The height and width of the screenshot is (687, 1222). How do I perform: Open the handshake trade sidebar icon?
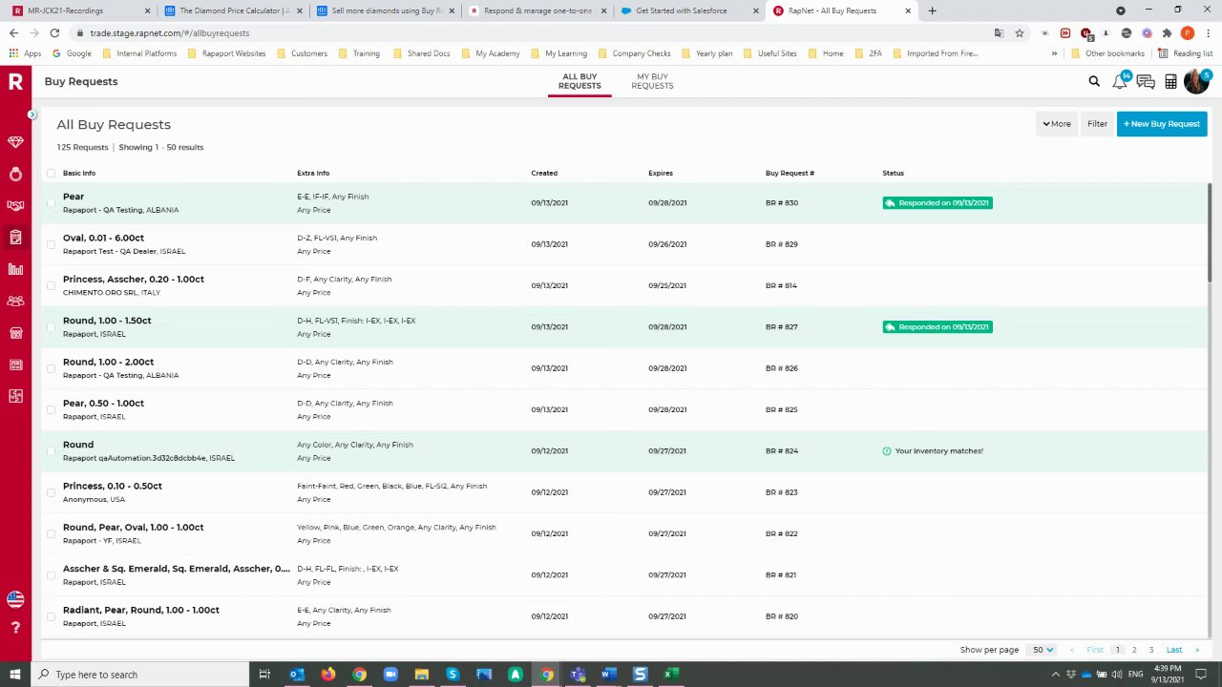pos(15,205)
